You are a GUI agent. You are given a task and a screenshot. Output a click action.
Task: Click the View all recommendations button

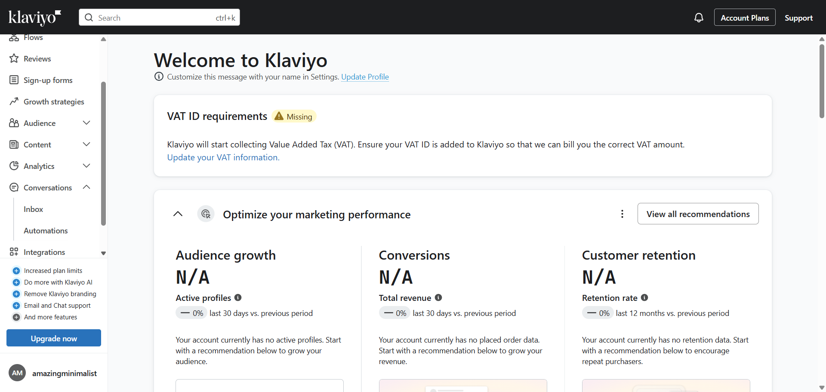coord(698,214)
